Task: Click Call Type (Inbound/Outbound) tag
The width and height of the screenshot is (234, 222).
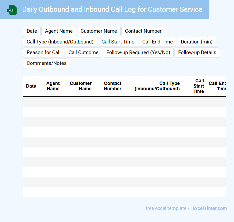Action: point(60,42)
